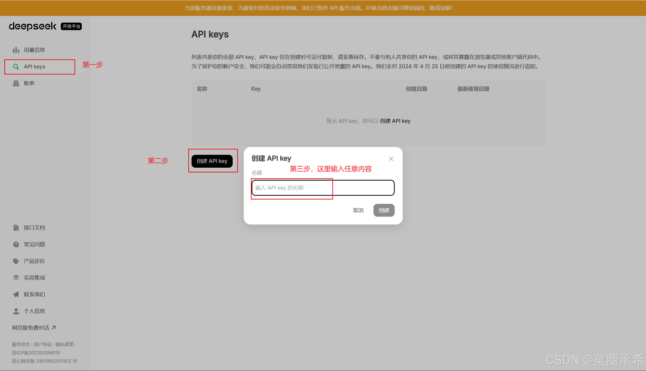Click the external link arrow beside 网页版免费对话
Image resolution: width=646 pixels, height=371 pixels.
point(53,328)
